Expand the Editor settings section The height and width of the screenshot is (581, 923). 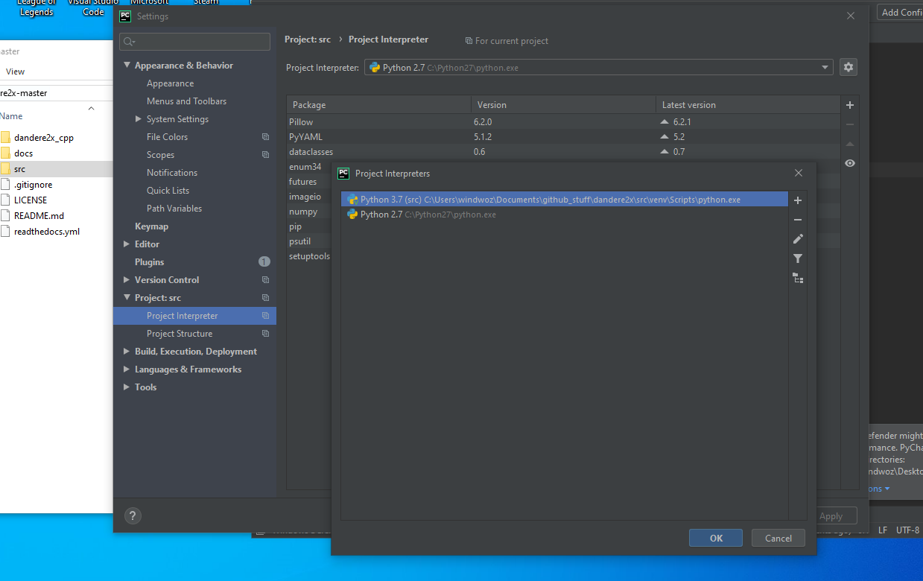click(x=147, y=244)
